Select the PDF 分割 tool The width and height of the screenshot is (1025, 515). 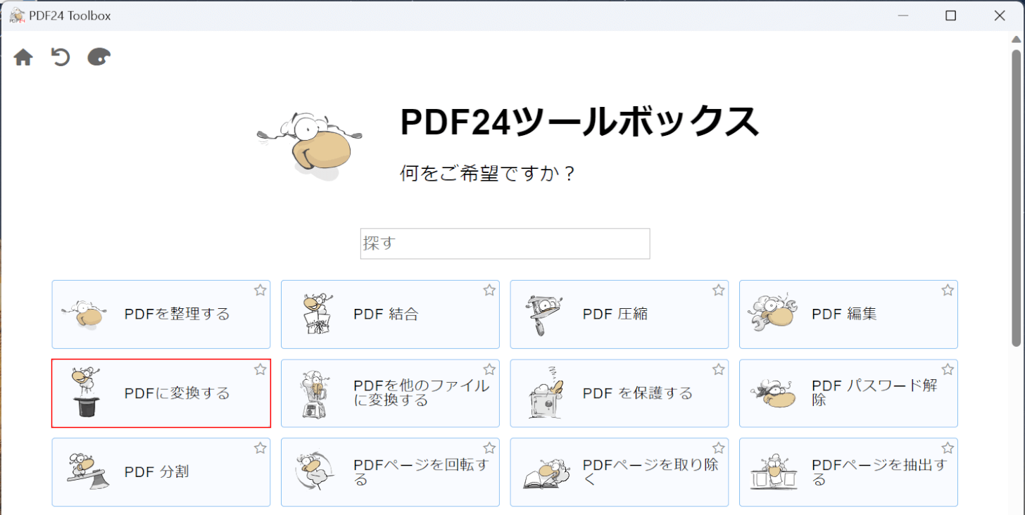[x=161, y=472]
